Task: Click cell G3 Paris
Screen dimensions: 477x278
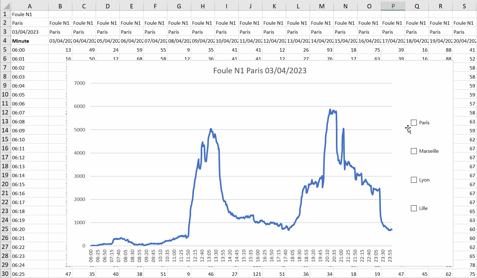Action: 179,32
